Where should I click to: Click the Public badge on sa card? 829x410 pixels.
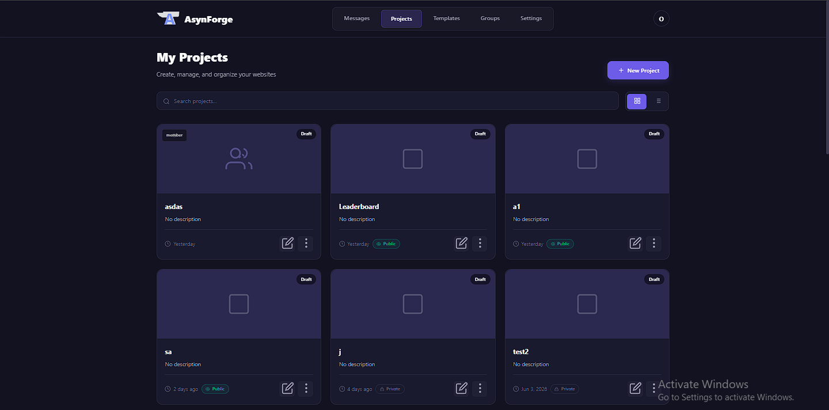pos(215,389)
